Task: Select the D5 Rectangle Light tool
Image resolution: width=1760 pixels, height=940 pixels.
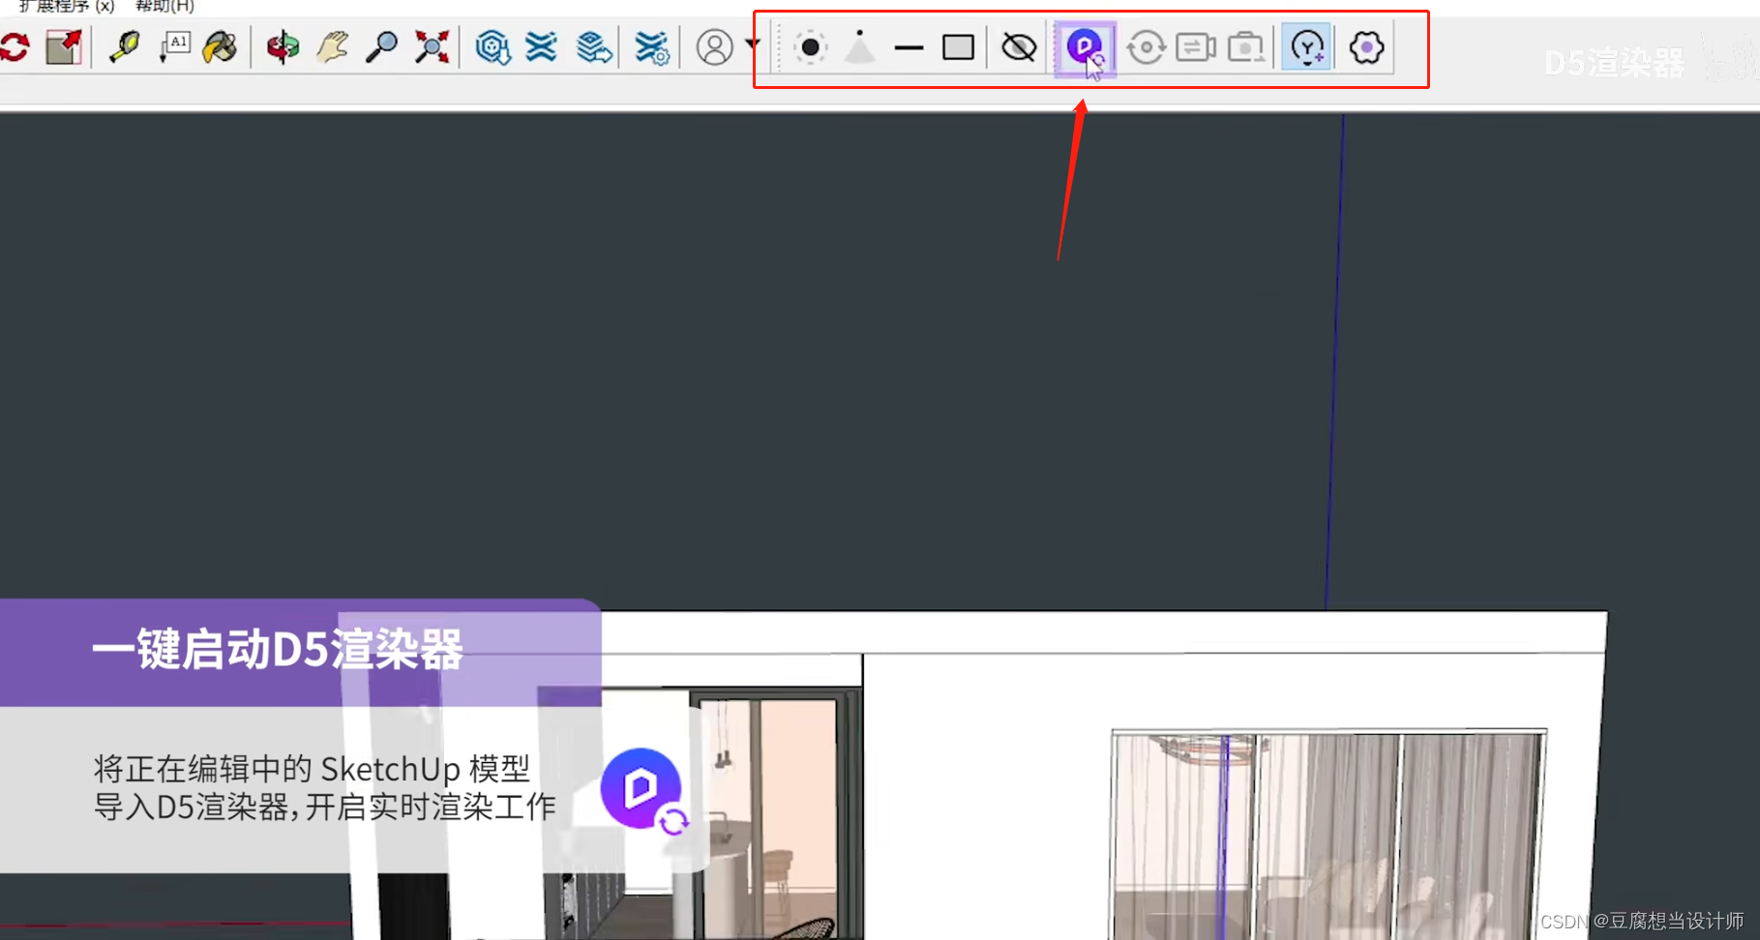Action: (957, 46)
